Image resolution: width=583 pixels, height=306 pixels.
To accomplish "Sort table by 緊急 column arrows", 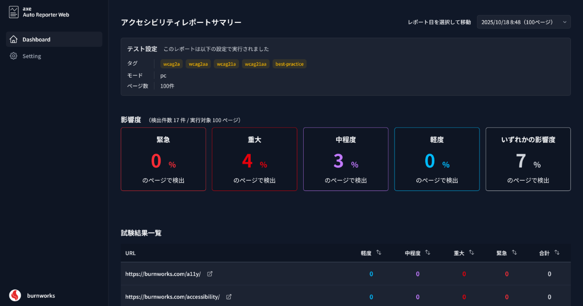I will 514,253.
